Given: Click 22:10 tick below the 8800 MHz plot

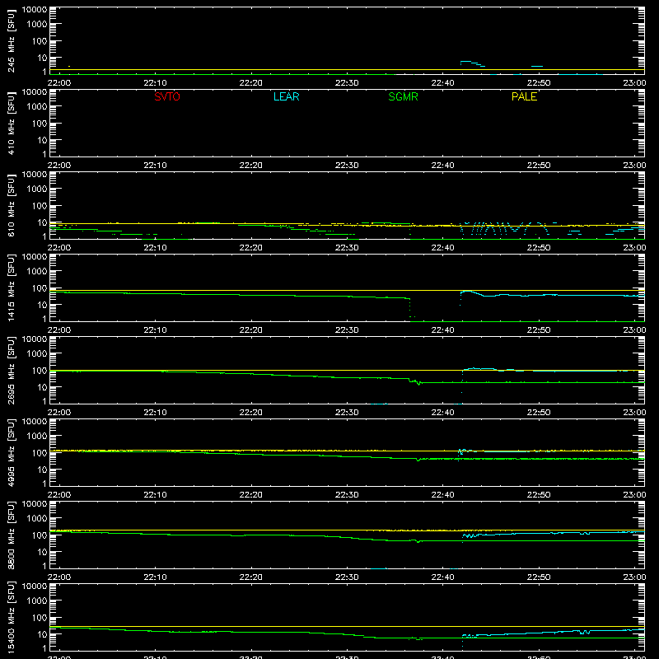Looking at the screenshot, I should point(155,577).
